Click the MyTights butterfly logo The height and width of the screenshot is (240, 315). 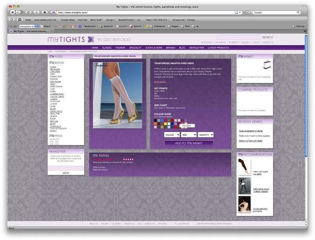coord(91,39)
